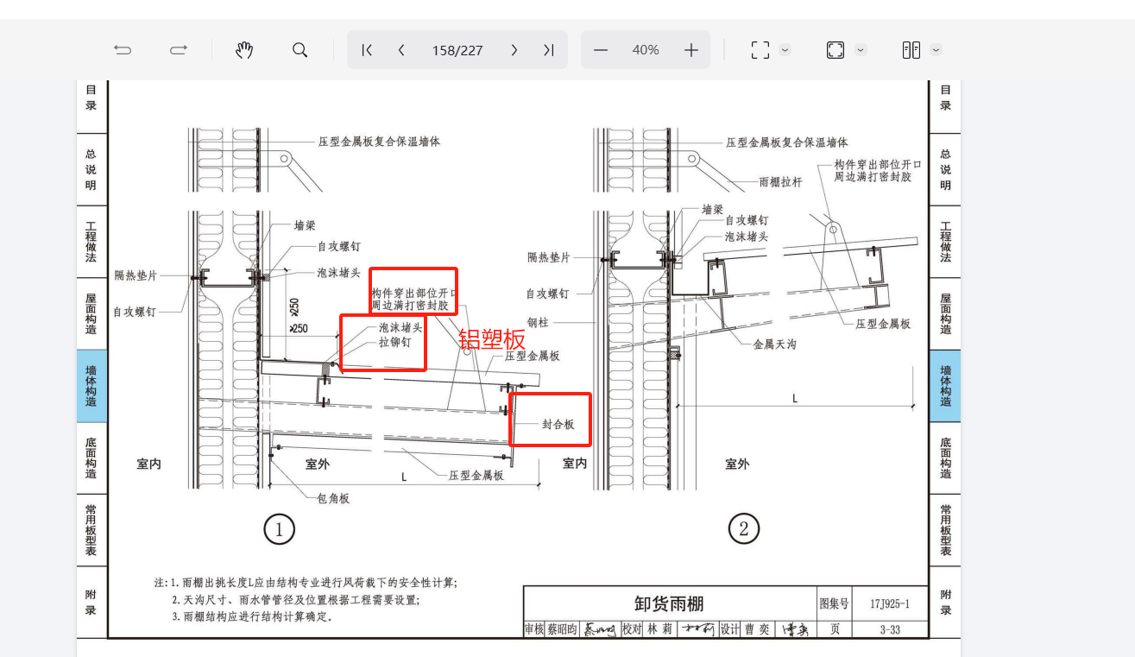This screenshot has width=1135, height=657.
Task: Click the 林莉 name in the title block
Action: (660, 630)
